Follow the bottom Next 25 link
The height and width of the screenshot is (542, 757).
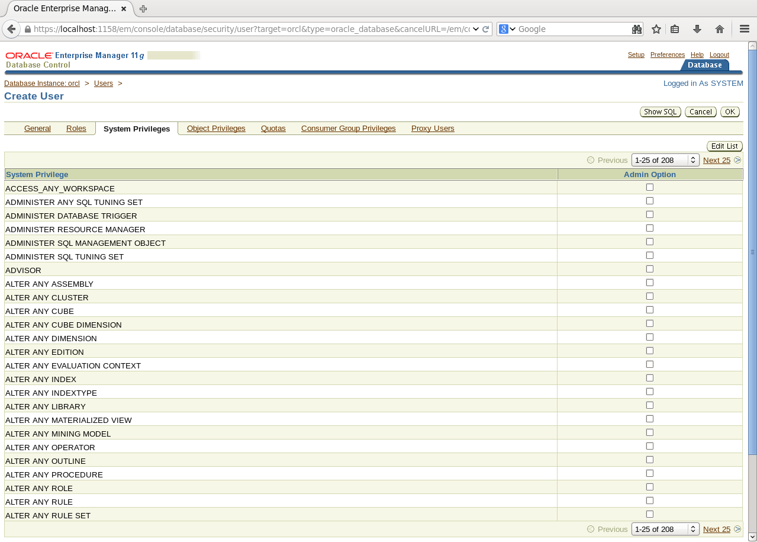tap(717, 529)
